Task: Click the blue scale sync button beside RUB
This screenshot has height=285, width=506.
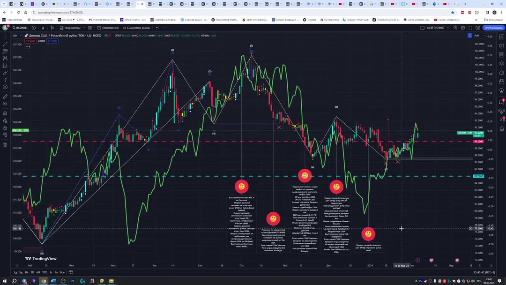Action: pyautogui.click(x=470, y=36)
